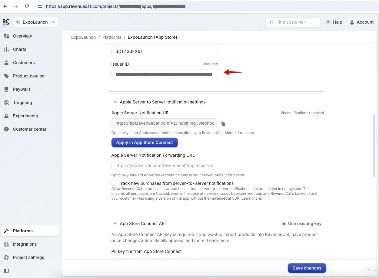Go to Customer center in the sidebar
The height and width of the screenshot is (278, 379).
[x=30, y=129]
